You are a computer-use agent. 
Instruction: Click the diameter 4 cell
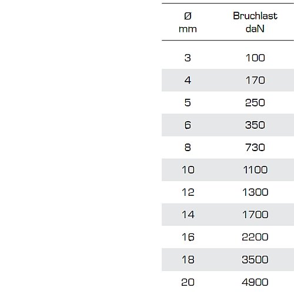point(188,80)
